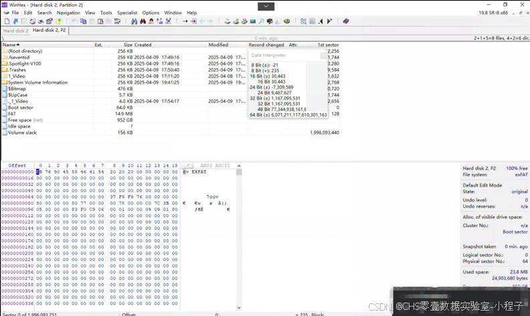Open the Specialist menu
This screenshot has width=530, height=316.
point(127,13)
